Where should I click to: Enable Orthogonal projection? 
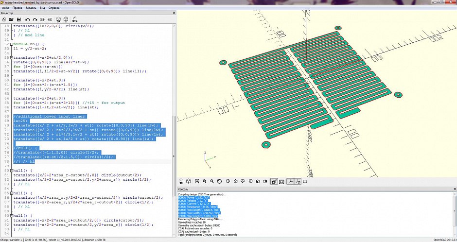(x=281, y=181)
